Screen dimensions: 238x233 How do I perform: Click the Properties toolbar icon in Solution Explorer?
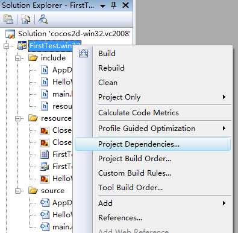[8, 19]
